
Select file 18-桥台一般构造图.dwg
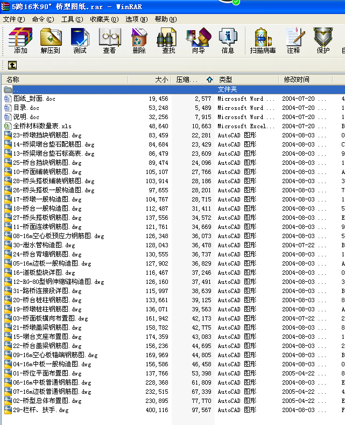point(47,208)
